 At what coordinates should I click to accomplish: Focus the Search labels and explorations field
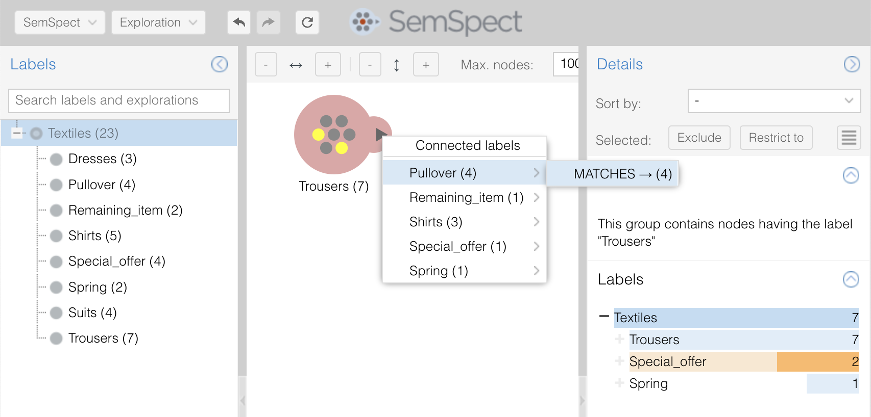[119, 100]
